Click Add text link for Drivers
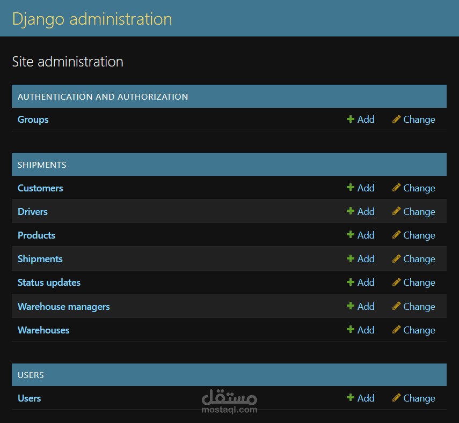Screen dimensions: 459x423 click(x=366, y=212)
